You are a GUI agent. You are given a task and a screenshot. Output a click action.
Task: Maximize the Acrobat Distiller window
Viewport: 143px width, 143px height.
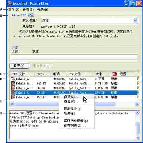133,3
